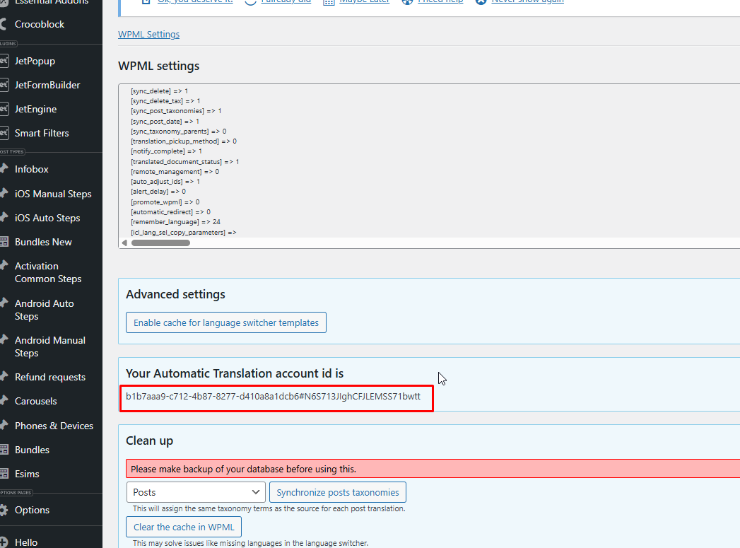Open iOS Manual Steps menu item
Screen dimensions: 740x548
53,194
